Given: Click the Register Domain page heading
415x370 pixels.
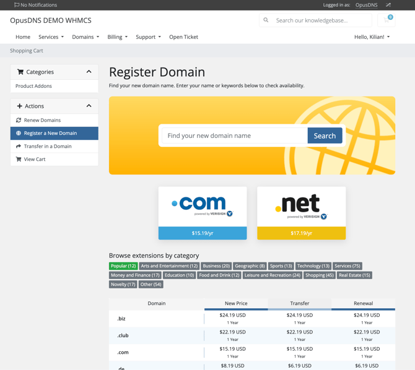Looking at the screenshot, I should [x=157, y=72].
